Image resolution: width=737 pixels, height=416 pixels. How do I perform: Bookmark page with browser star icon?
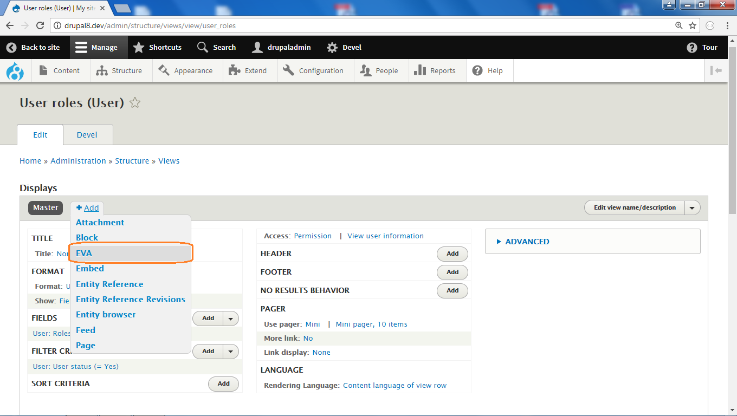692,25
